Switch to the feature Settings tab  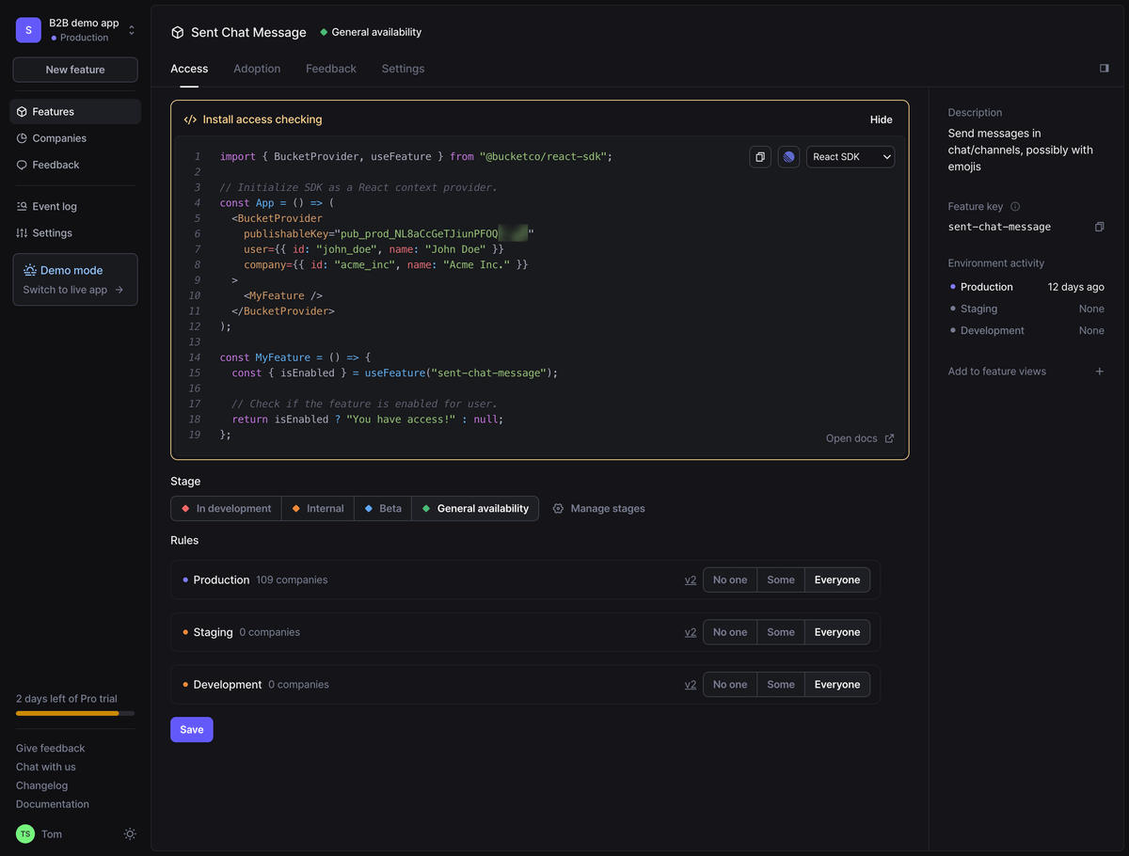pos(403,69)
